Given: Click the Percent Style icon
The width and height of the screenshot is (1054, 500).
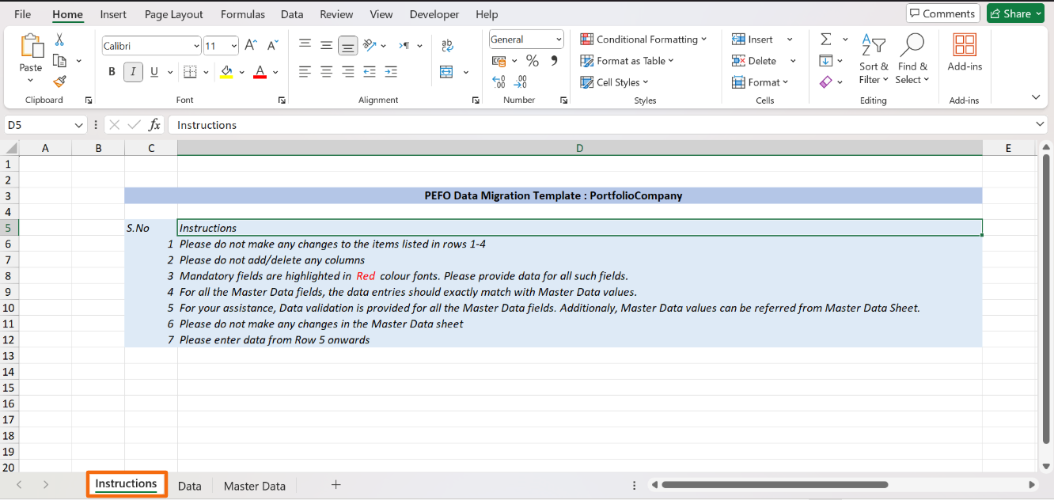Looking at the screenshot, I should (533, 61).
